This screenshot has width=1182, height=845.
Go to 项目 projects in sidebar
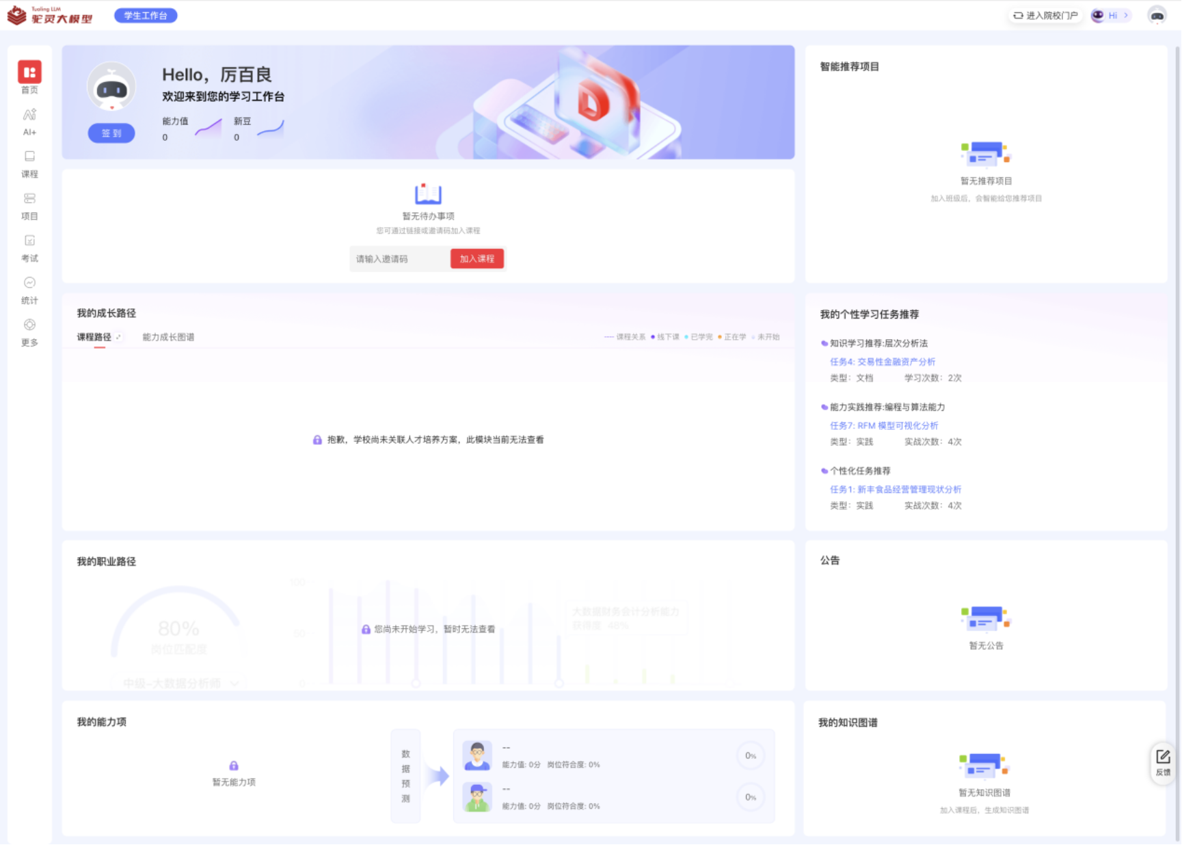click(x=29, y=199)
